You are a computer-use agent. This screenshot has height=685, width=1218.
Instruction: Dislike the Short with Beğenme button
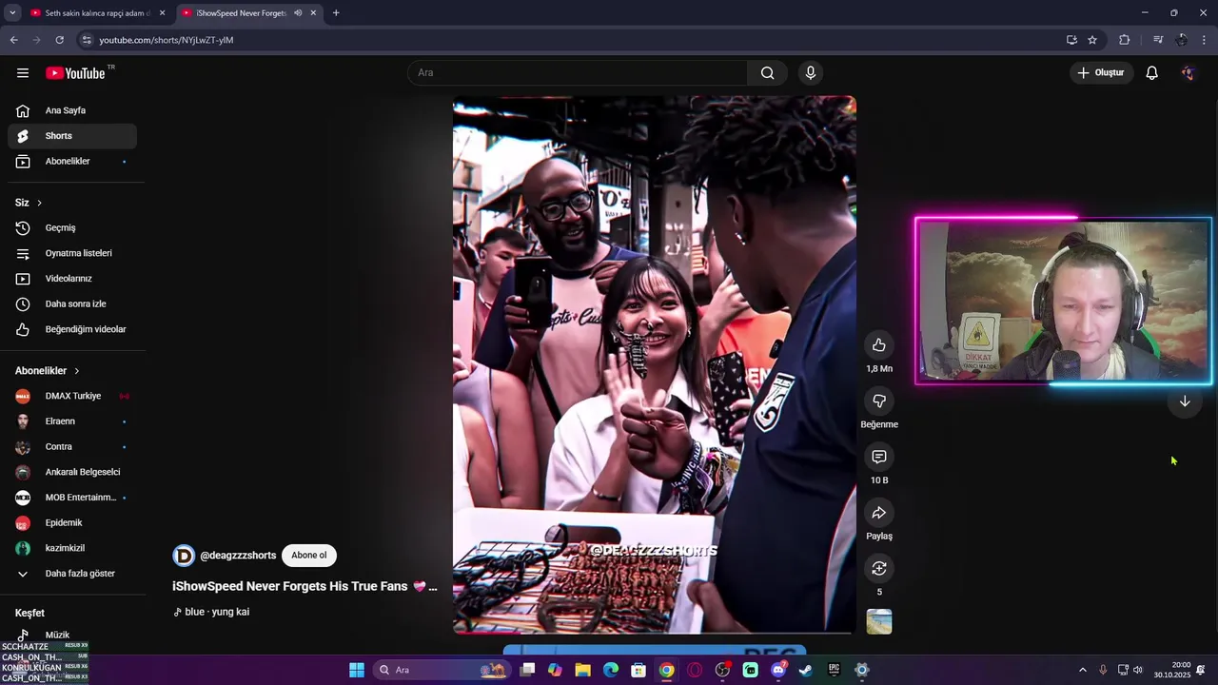click(x=879, y=401)
